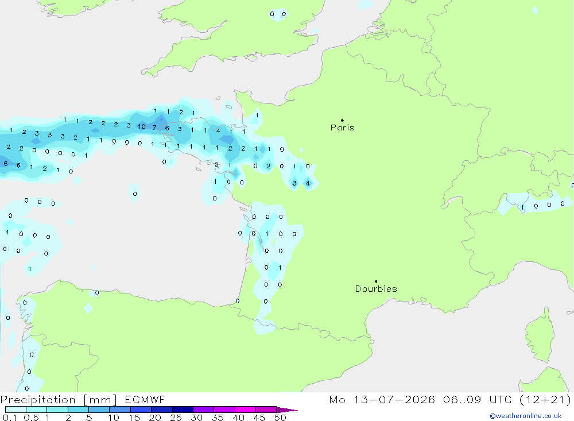Click the legend scale label '40'

pos(238,418)
